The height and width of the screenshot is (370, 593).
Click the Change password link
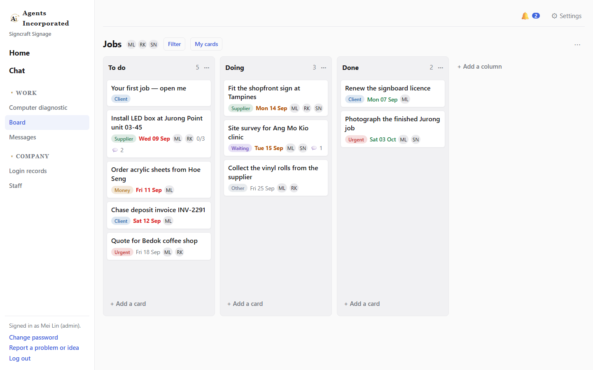(x=33, y=338)
